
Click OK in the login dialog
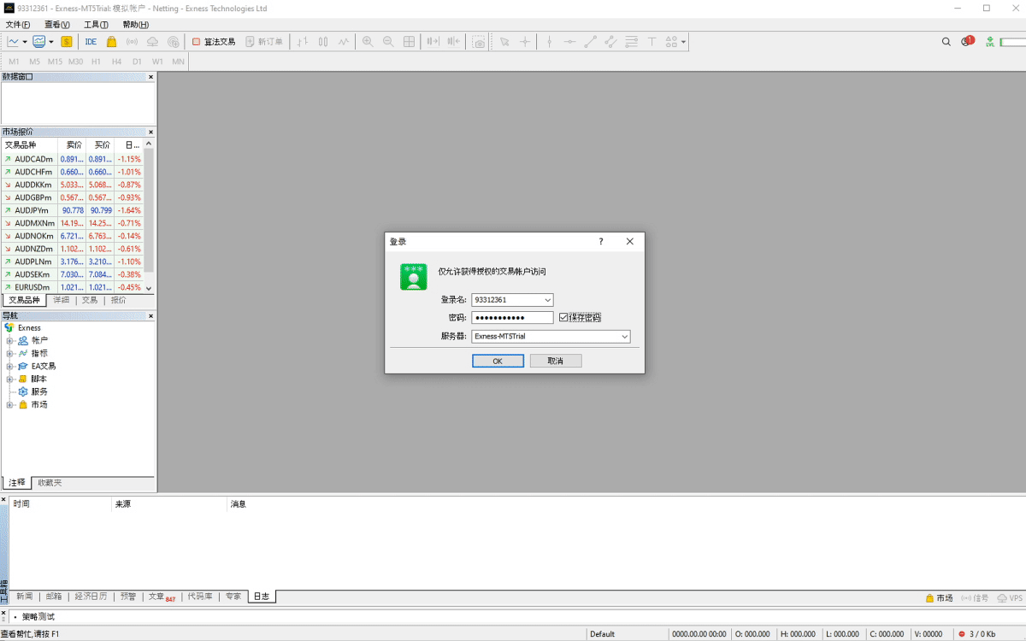(498, 361)
